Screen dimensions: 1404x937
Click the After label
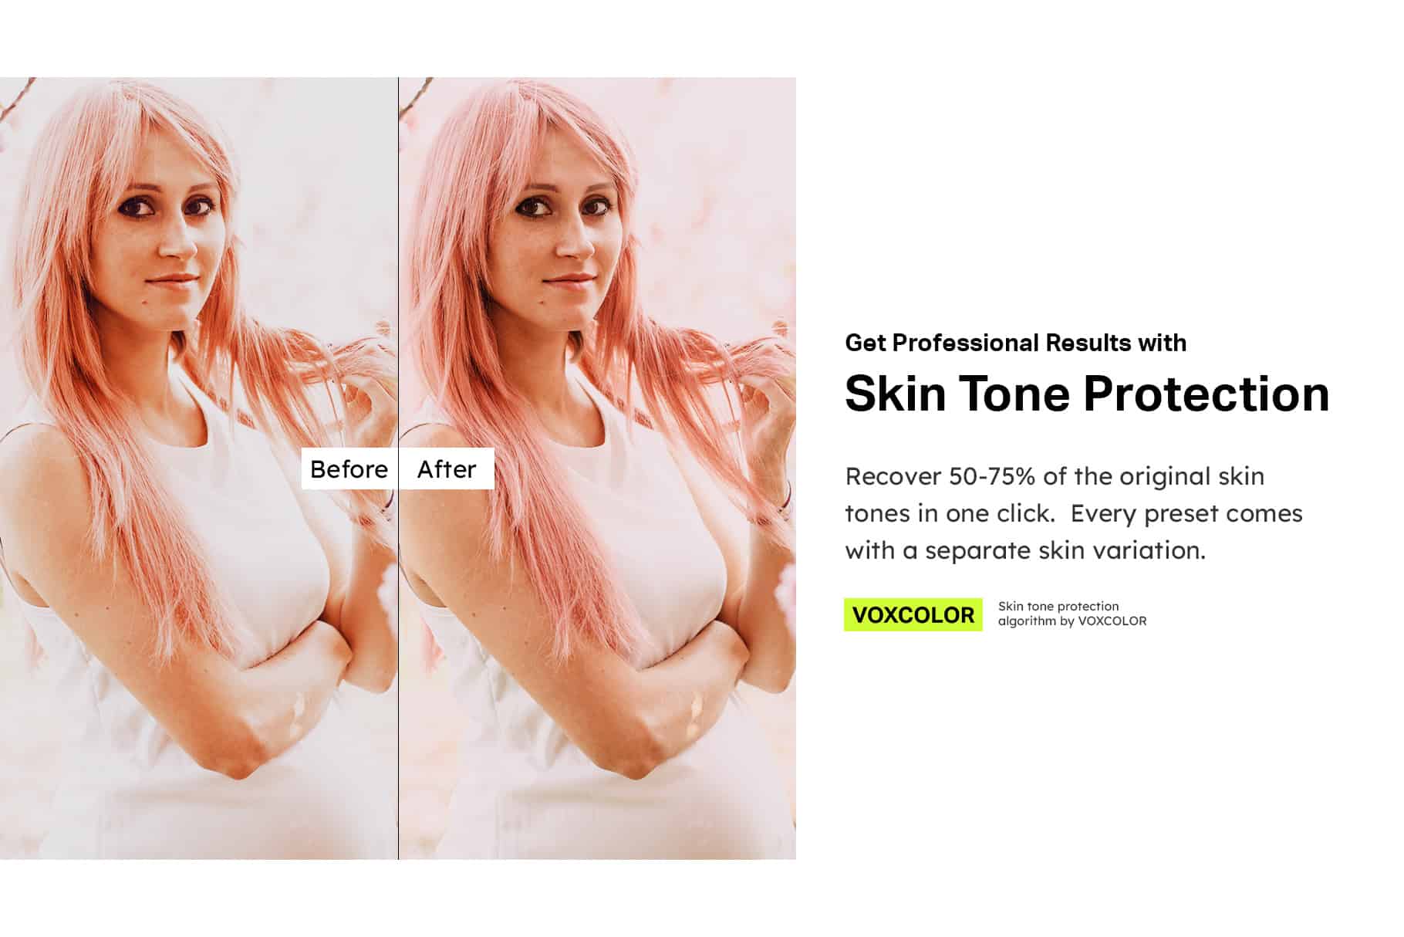coord(447,468)
